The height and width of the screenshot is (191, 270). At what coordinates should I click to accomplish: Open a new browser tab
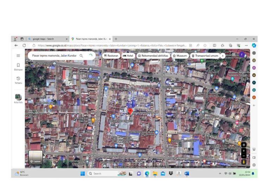point(116,39)
